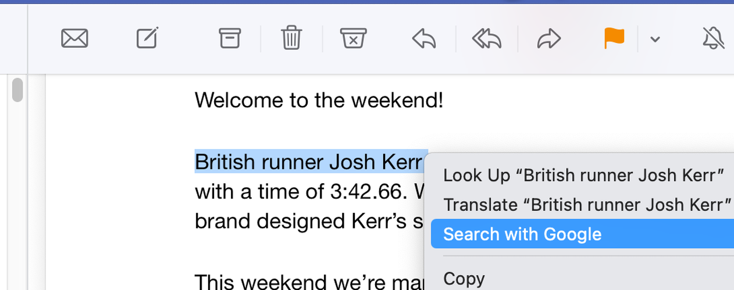The width and height of the screenshot is (734, 290).
Task: Select Look Up "British runner Josh Kerr"
Action: point(583,175)
